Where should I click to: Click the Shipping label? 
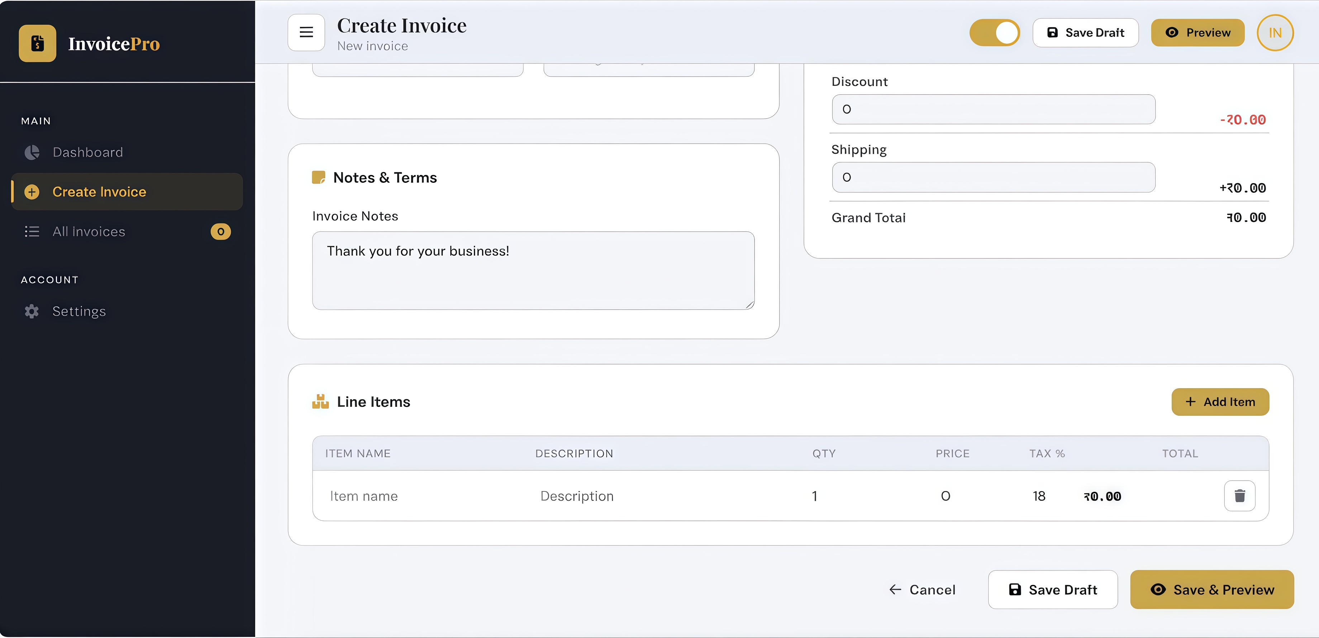click(x=859, y=150)
